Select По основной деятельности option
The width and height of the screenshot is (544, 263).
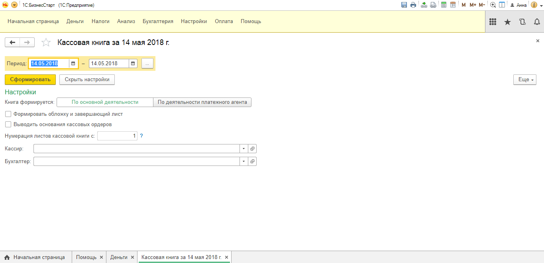pyautogui.click(x=105, y=102)
